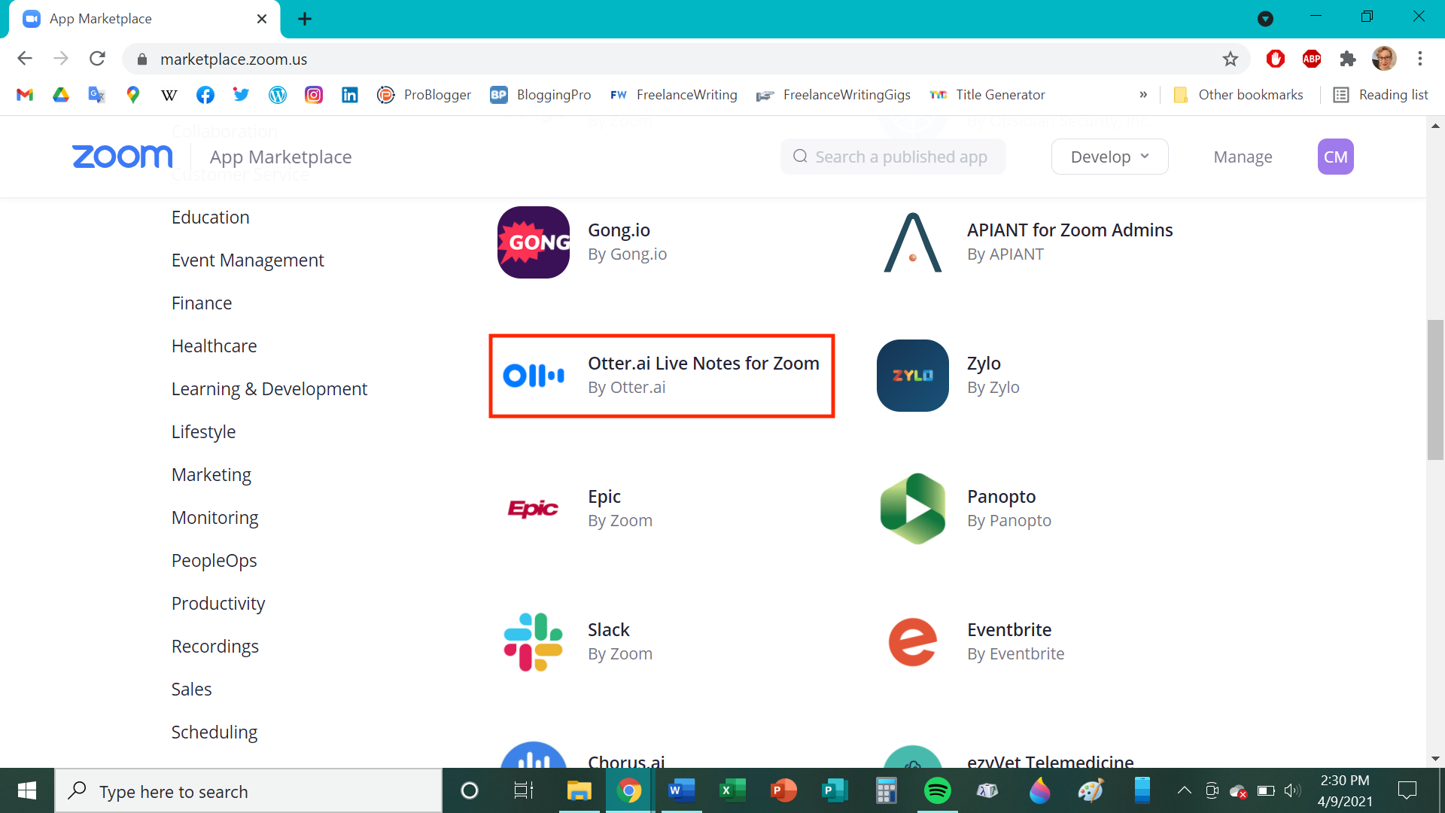Open the Google Maps bookmark icon
This screenshot has width=1445, height=813.
click(133, 95)
